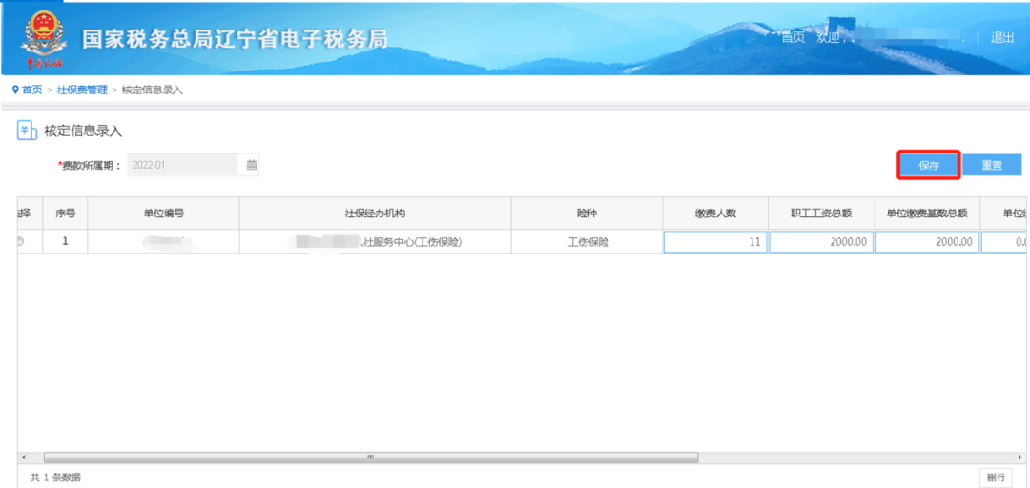Click the 险种 column header
This screenshot has width=1030, height=488.
(x=587, y=213)
